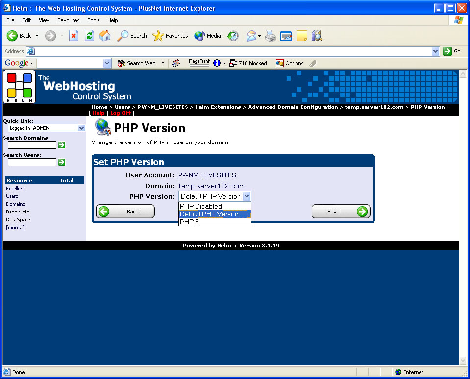Open the View menu

pos(44,20)
